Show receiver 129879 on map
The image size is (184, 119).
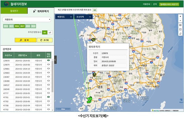tap(48, 65)
